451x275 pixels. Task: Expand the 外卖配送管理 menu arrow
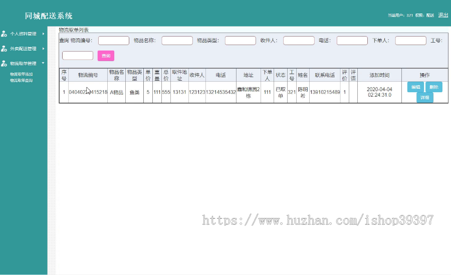tap(43, 49)
